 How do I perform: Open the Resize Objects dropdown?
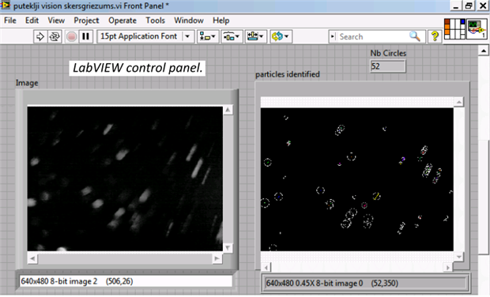tap(255, 36)
